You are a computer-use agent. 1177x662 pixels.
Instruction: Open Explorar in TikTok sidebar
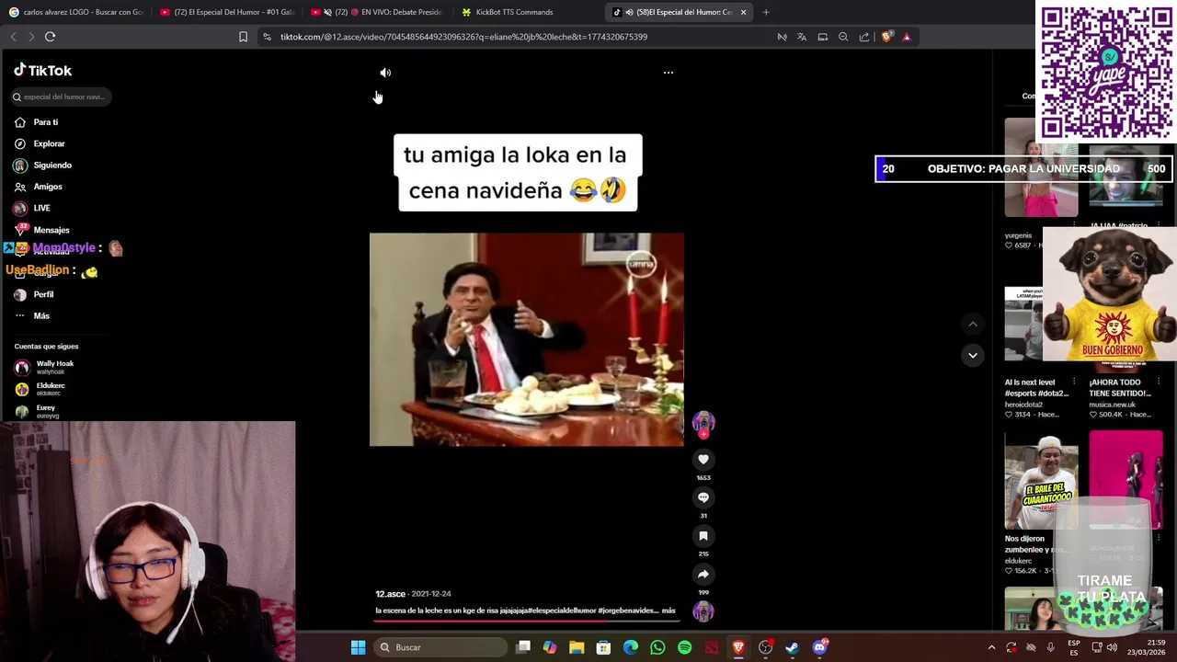click(40, 143)
